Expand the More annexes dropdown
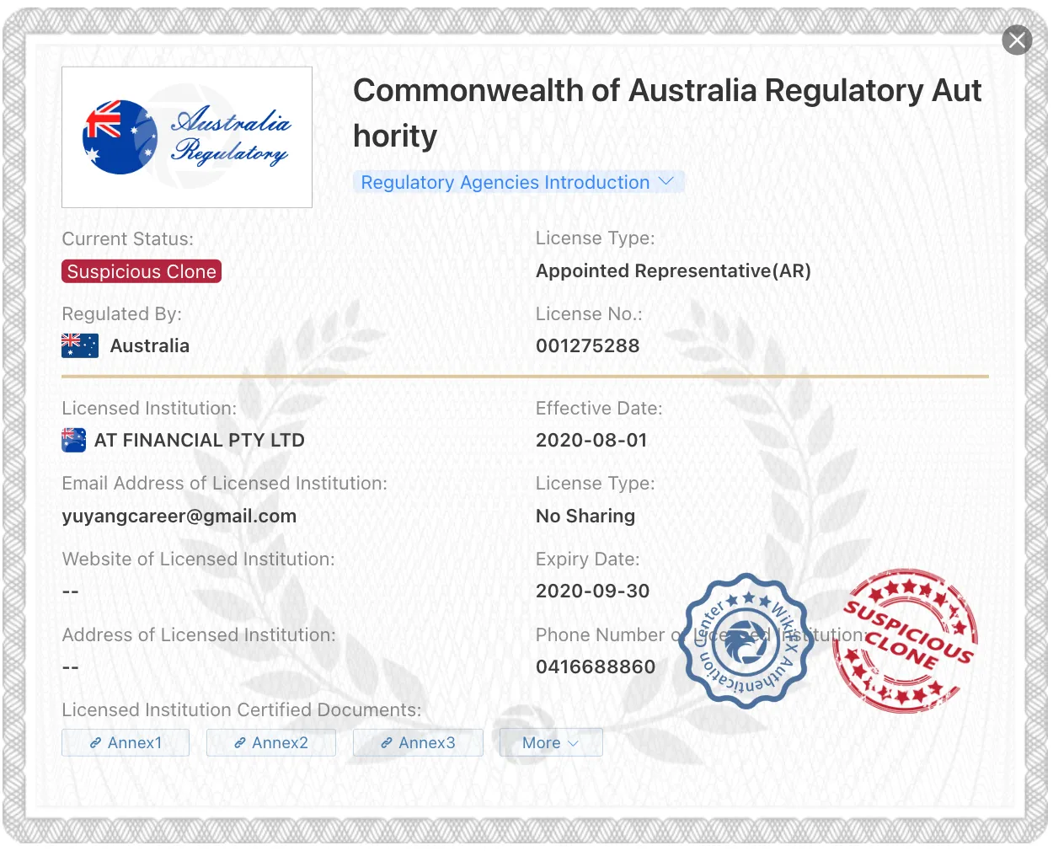This screenshot has width=1053, height=851. tap(551, 742)
